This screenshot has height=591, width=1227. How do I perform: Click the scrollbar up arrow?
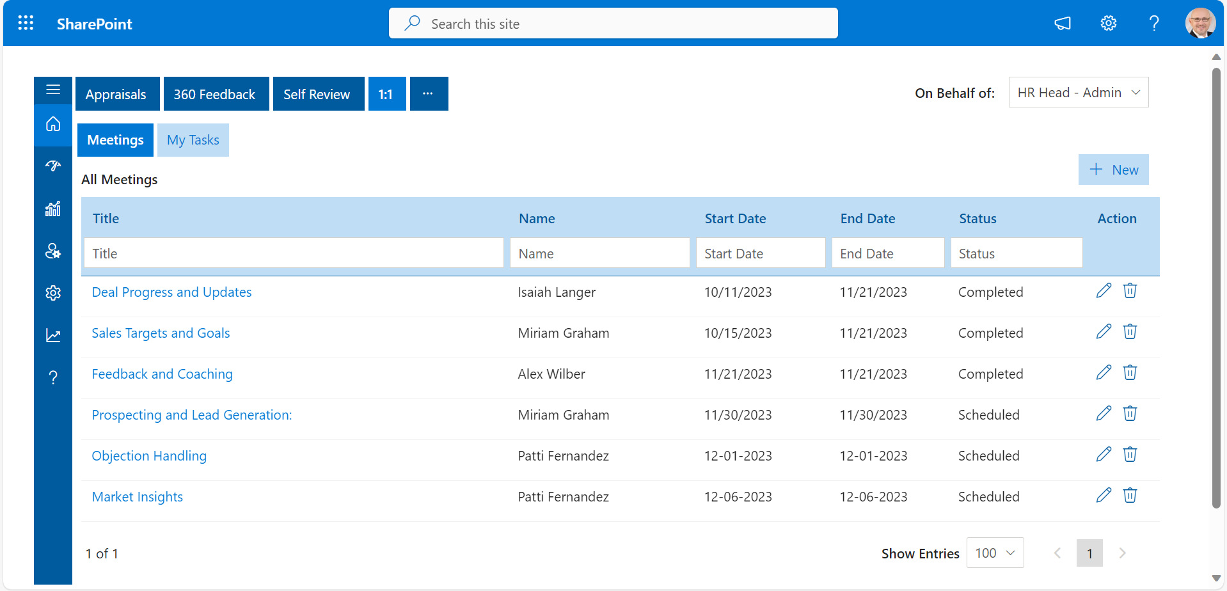[x=1216, y=57]
